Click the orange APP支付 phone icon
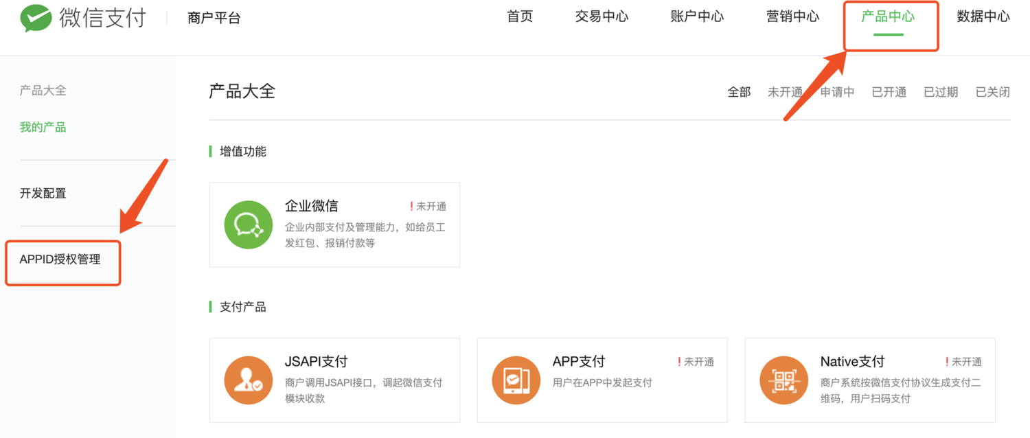This screenshot has height=438, width=1030. (x=516, y=380)
